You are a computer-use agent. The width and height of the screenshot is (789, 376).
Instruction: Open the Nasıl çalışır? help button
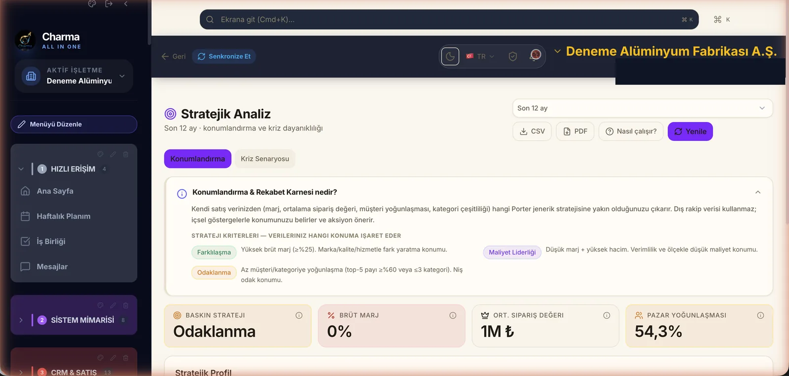tap(631, 131)
